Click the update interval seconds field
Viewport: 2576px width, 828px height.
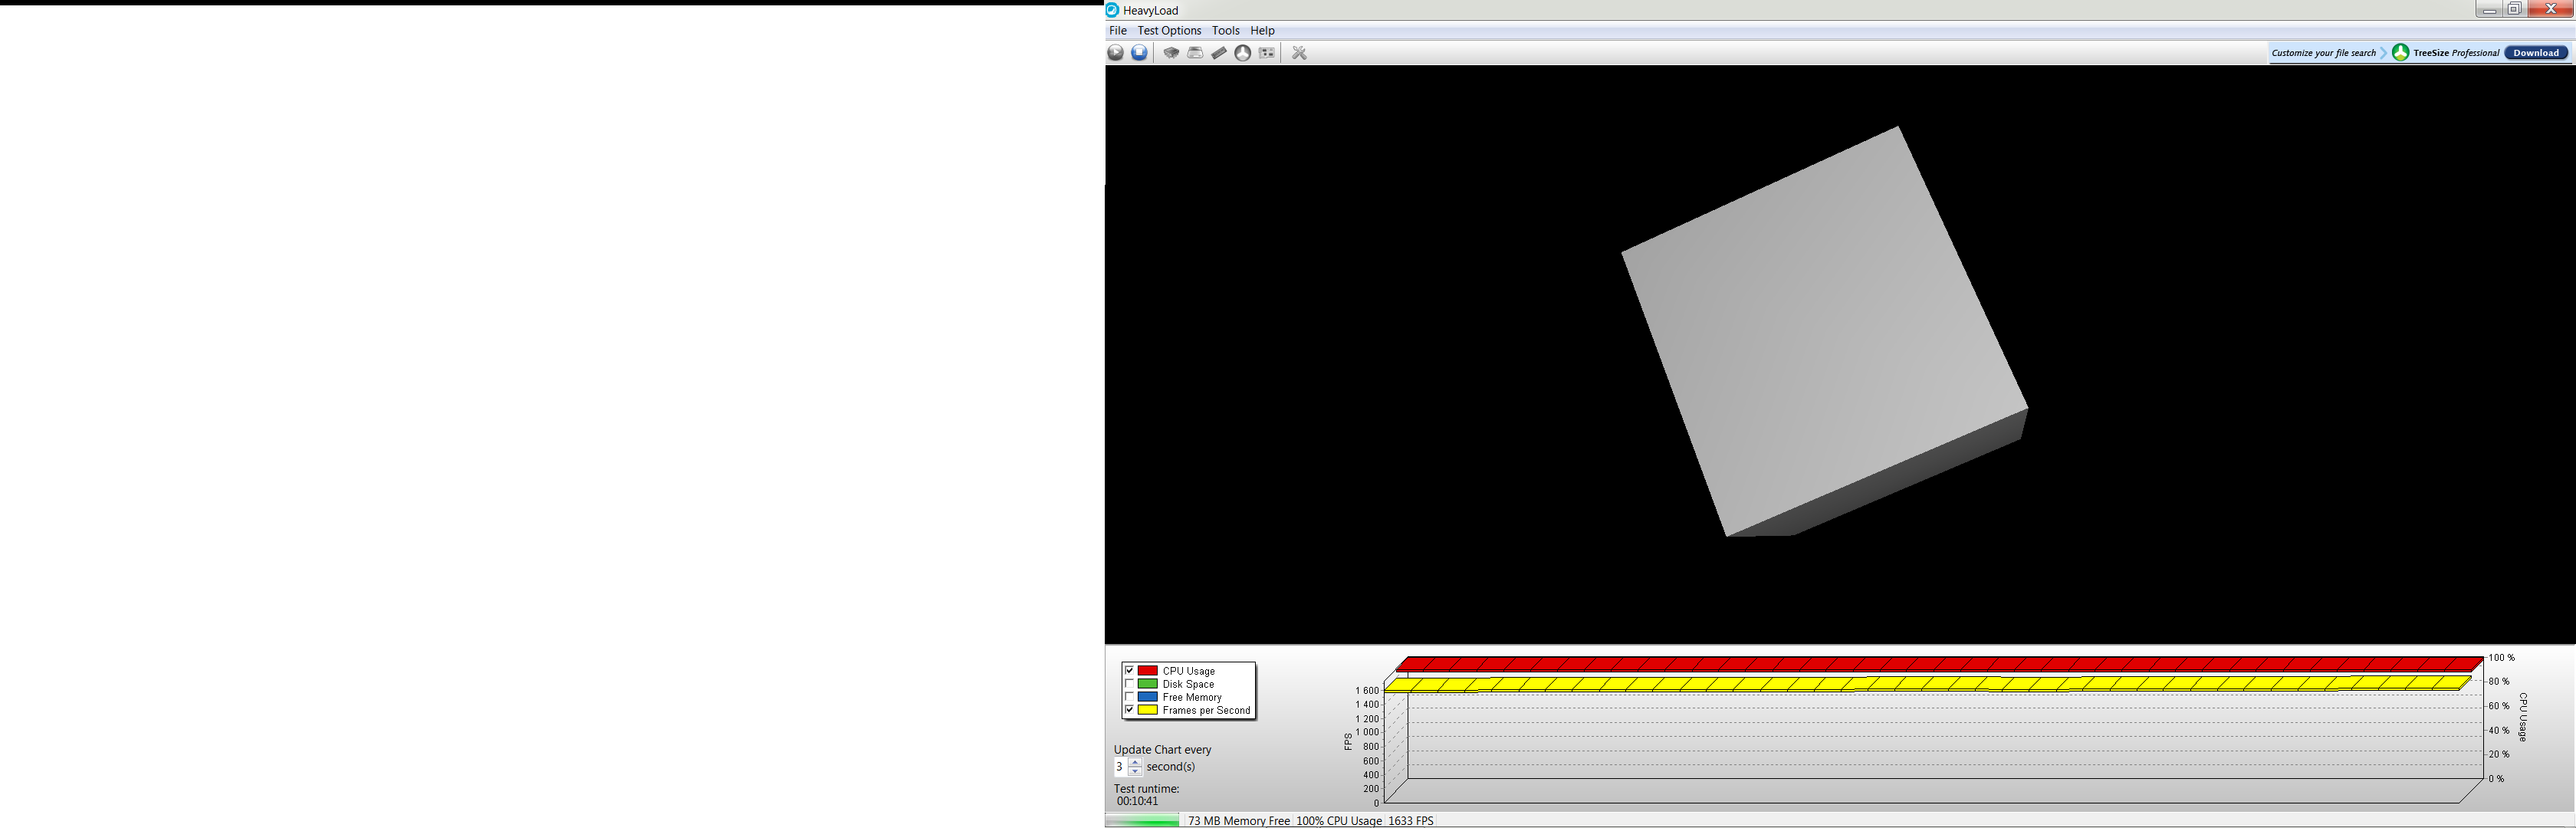(x=1121, y=767)
